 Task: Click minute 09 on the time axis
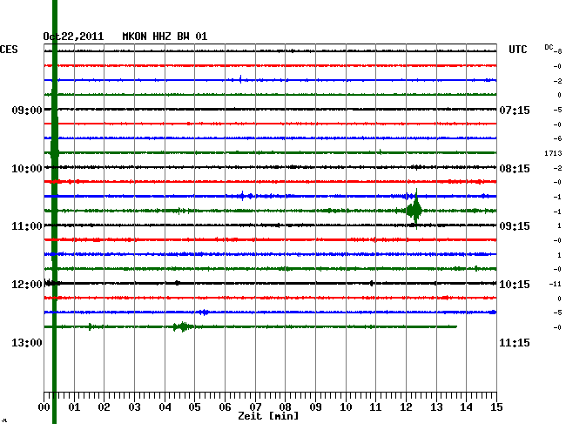tap(315, 407)
